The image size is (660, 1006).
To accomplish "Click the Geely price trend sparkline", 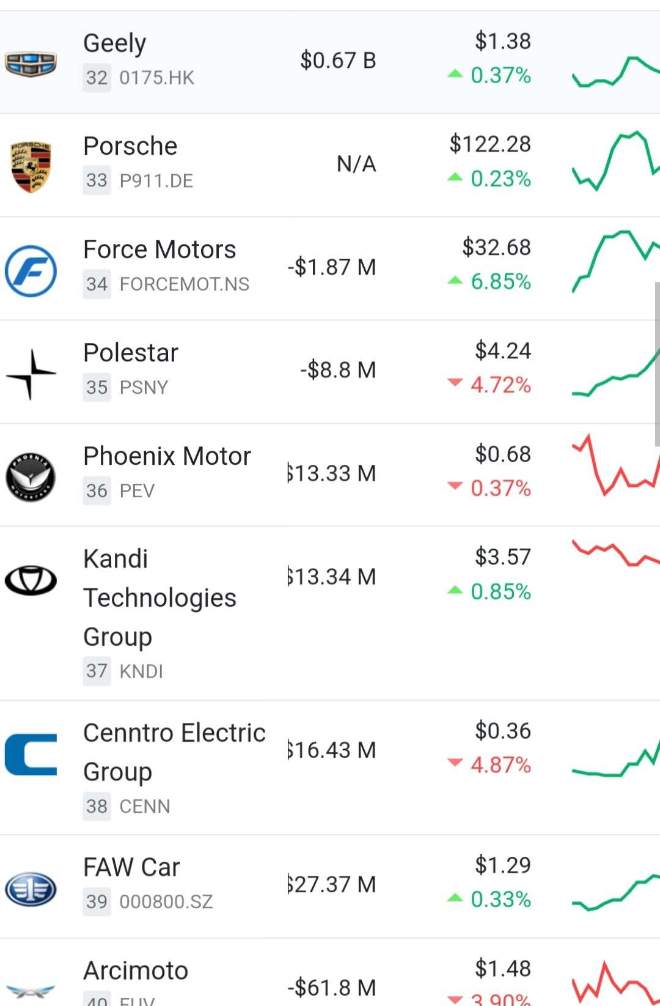I will click(616, 72).
